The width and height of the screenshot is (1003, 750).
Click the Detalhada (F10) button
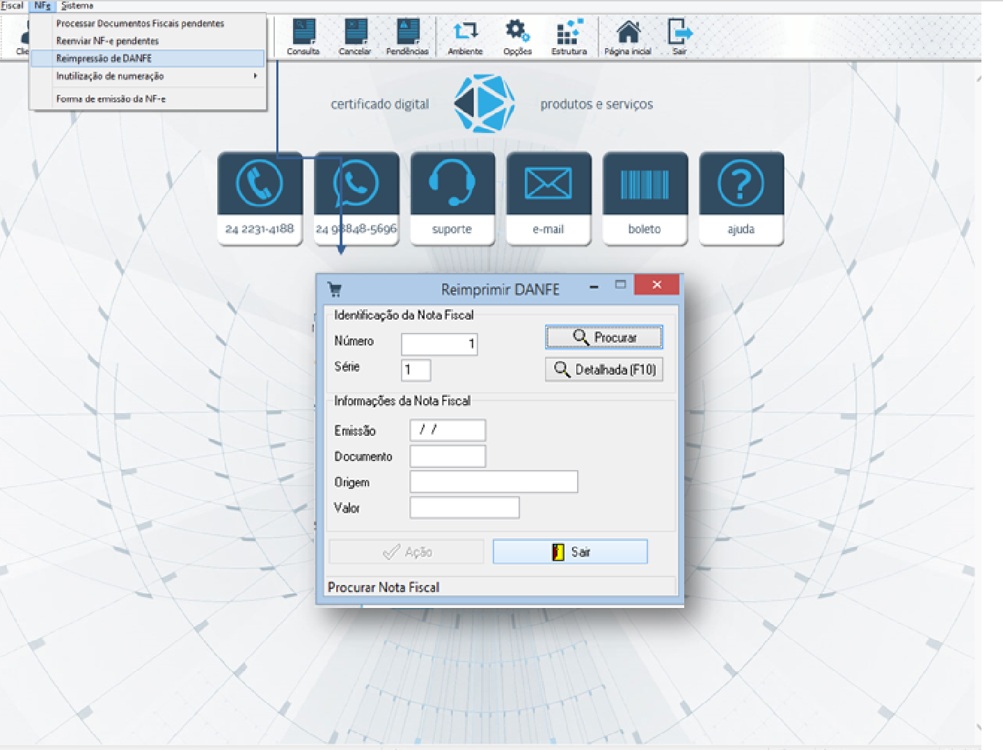(x=604, y=370)
